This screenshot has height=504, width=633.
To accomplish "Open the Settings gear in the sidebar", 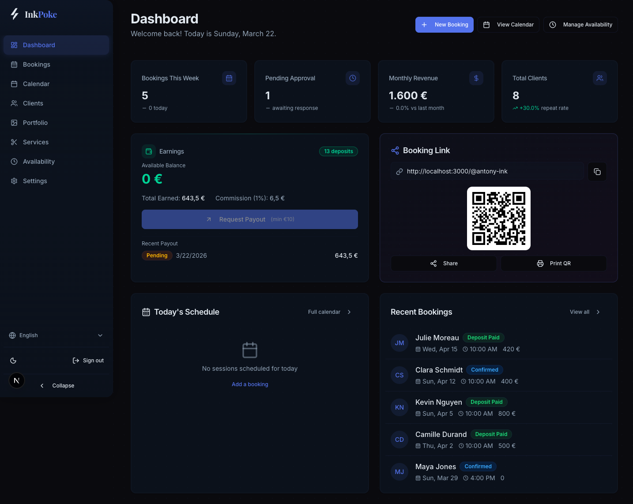I will pyautogui.click(x=14, y=181).
